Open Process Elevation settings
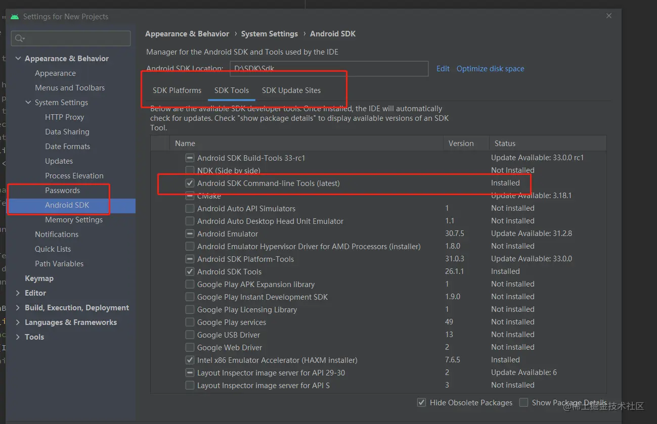The width and height of the screenshot is (657, 424). pos(74,176)
